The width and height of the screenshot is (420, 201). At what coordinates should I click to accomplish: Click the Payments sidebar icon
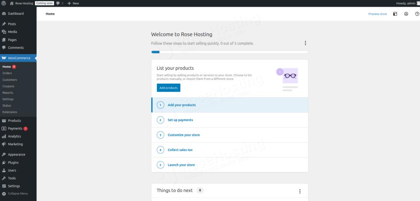click(4, 128)
